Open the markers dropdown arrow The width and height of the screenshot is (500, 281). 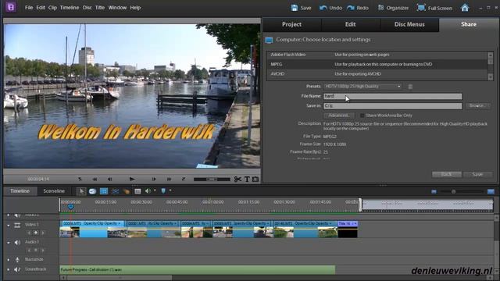pyautogui.click(x=170, y=190)
